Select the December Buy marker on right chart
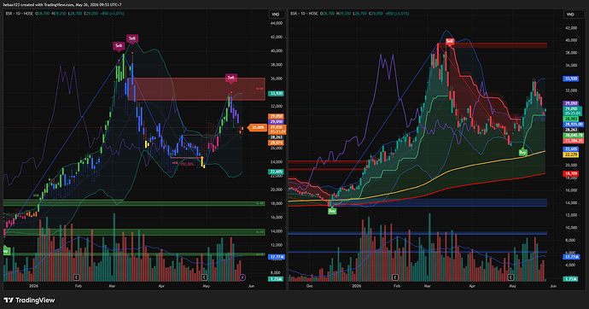Viewport: 589px width, 309px height. pyautogui.click(x=332, y=211)
